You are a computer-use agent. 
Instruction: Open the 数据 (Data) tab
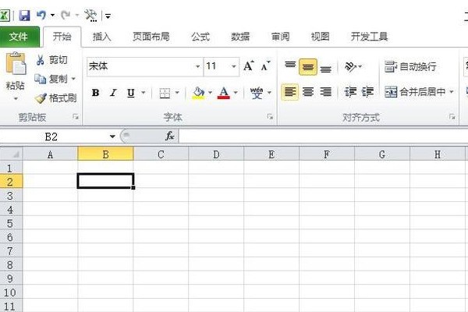click(x=240, y=37)
